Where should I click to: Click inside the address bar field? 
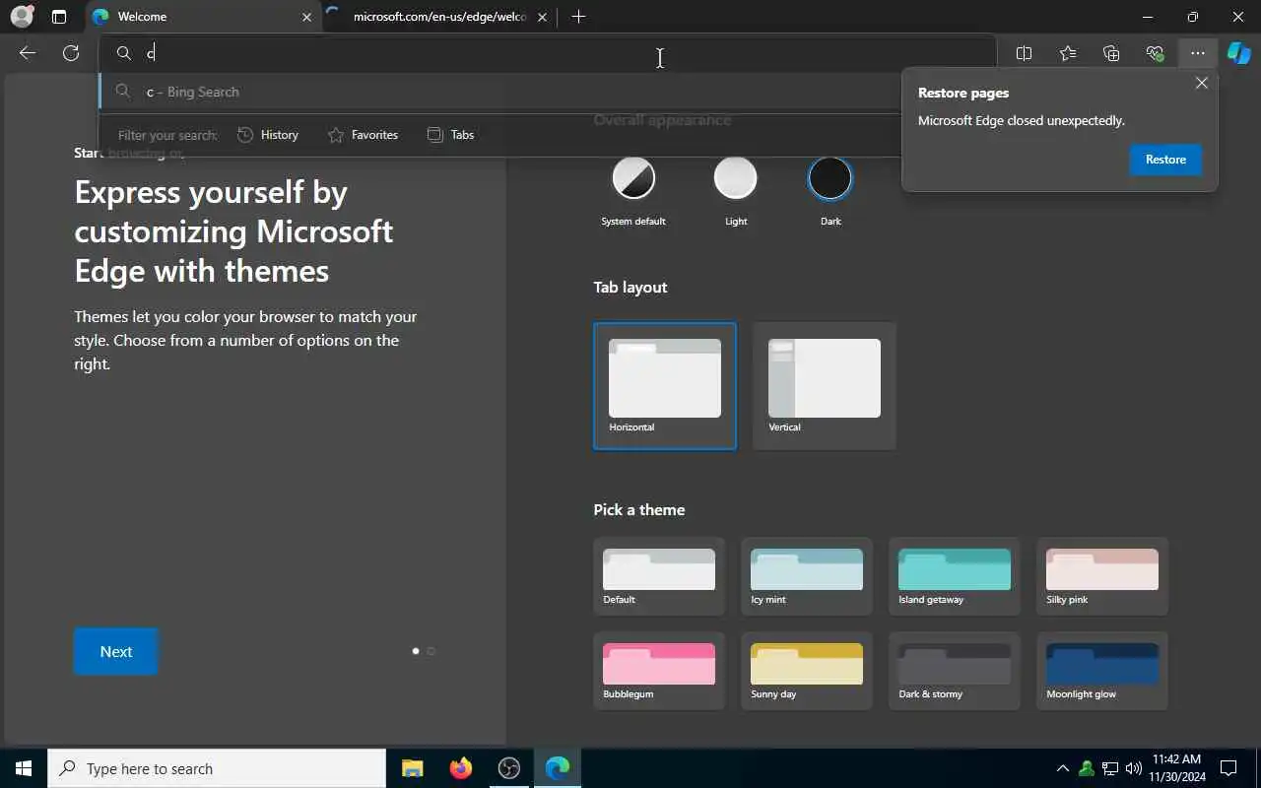[548, 53]
